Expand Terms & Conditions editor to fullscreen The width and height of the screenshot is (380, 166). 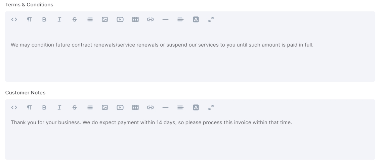click(x=211, y=19)
